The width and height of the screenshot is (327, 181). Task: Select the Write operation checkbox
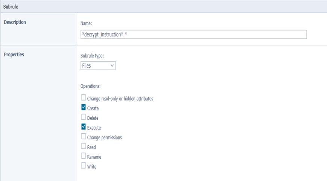pyautogui.click(x=84, y=166)
